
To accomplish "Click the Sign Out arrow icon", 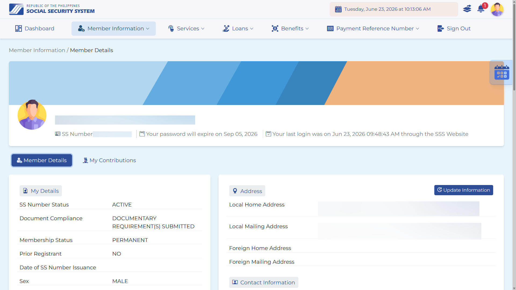I will pyautogui.click(x=441, y=28).
